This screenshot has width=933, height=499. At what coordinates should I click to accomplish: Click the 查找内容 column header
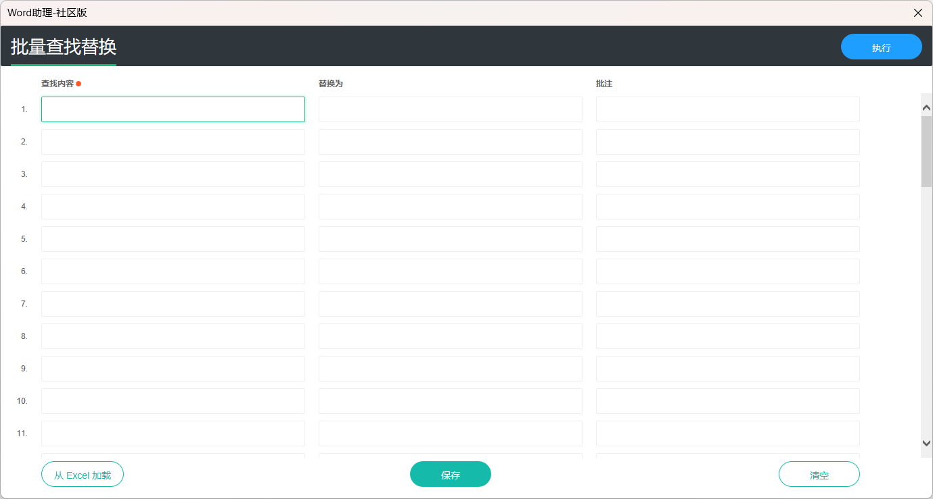(58, 84)
